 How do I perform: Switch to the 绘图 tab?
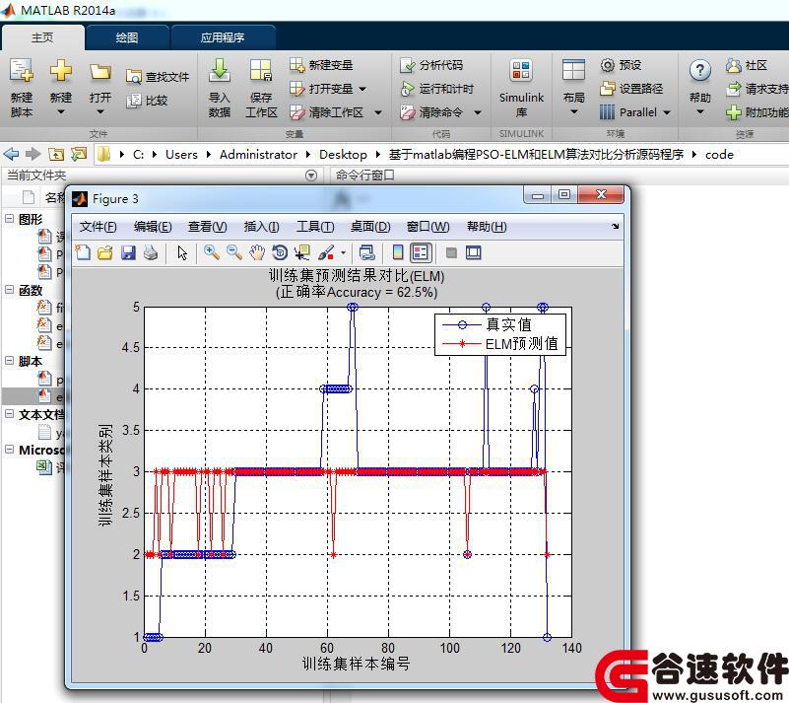[x=127, y=37]
